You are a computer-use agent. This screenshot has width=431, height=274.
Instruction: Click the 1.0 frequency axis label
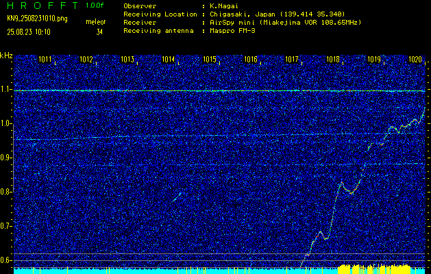pos(6,123)
